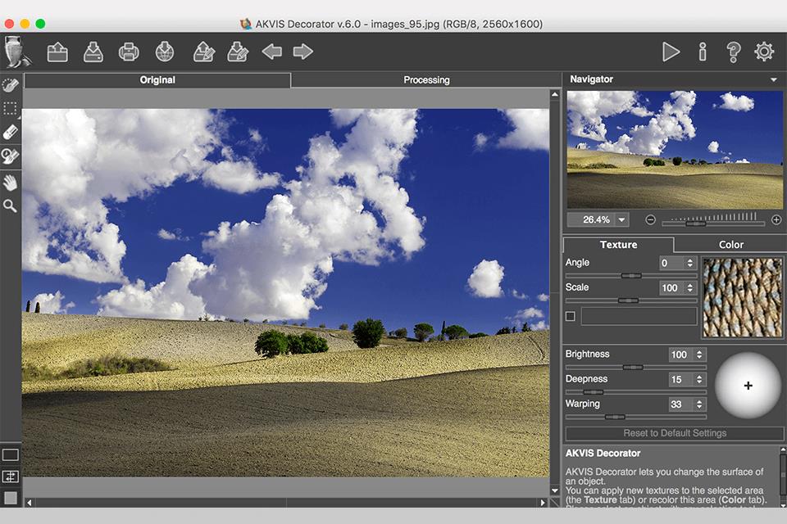Click the Navigator zoom-in plus button
Viewport: 787px width, 524px height.
tap(776, 220)
